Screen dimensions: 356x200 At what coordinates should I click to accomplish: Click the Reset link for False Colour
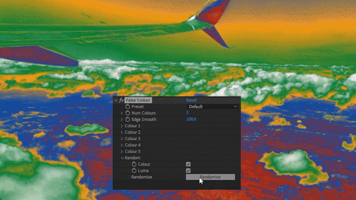click(x=191, y=100)
